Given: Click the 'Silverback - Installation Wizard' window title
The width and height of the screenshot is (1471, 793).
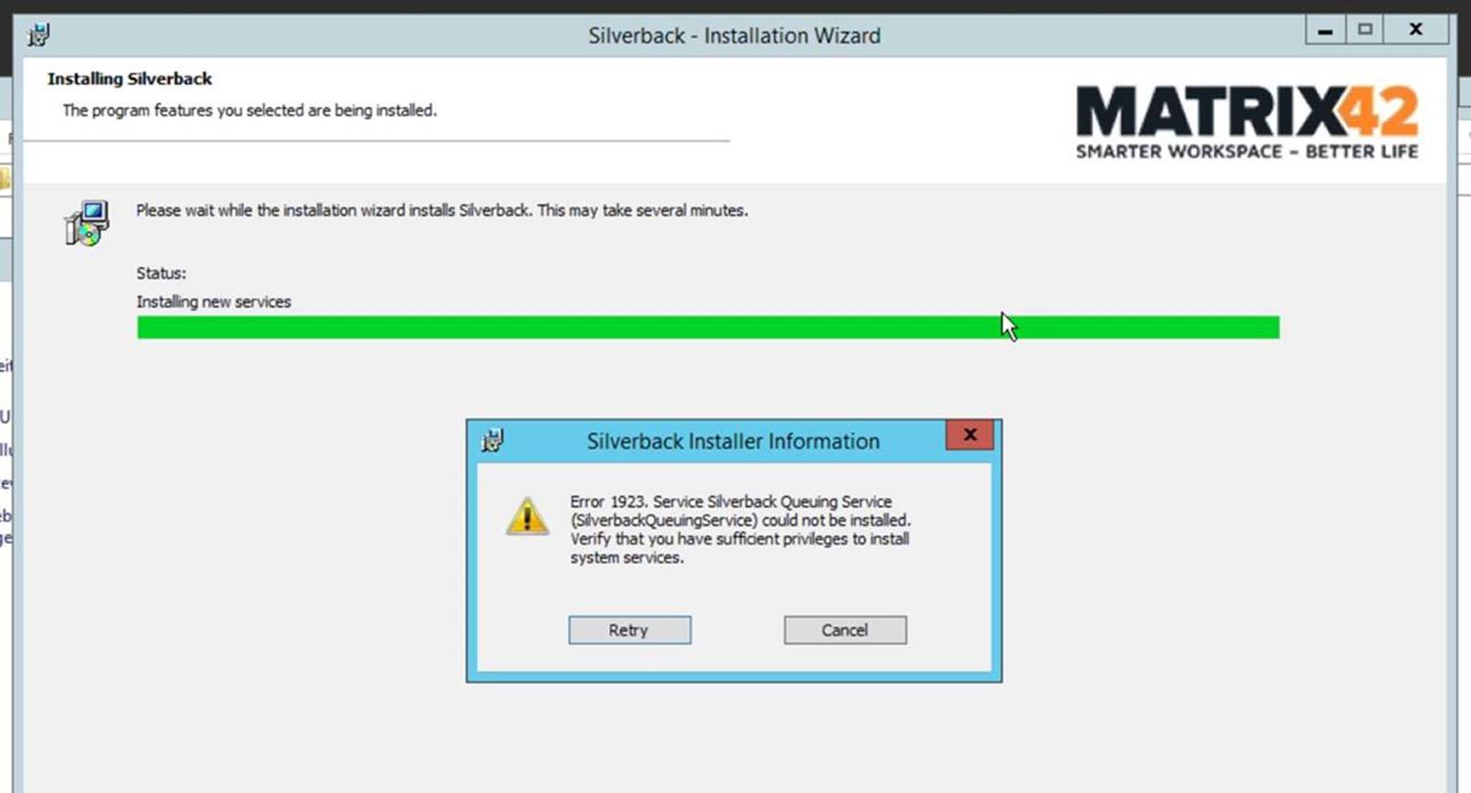Looking at the screenshot, I should pyautogui.click(x=735, y=36).
